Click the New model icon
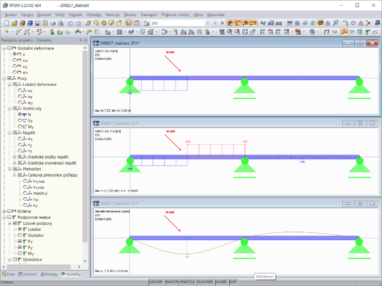382x286 pixels. 7,23
